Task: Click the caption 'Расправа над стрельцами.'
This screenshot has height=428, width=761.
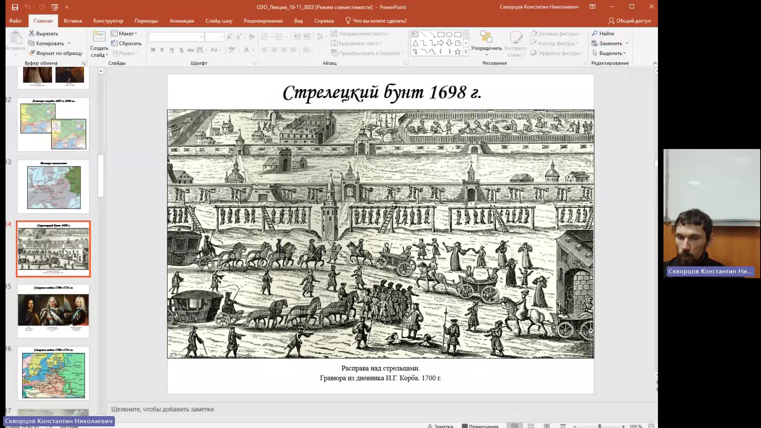Action: 380,368
